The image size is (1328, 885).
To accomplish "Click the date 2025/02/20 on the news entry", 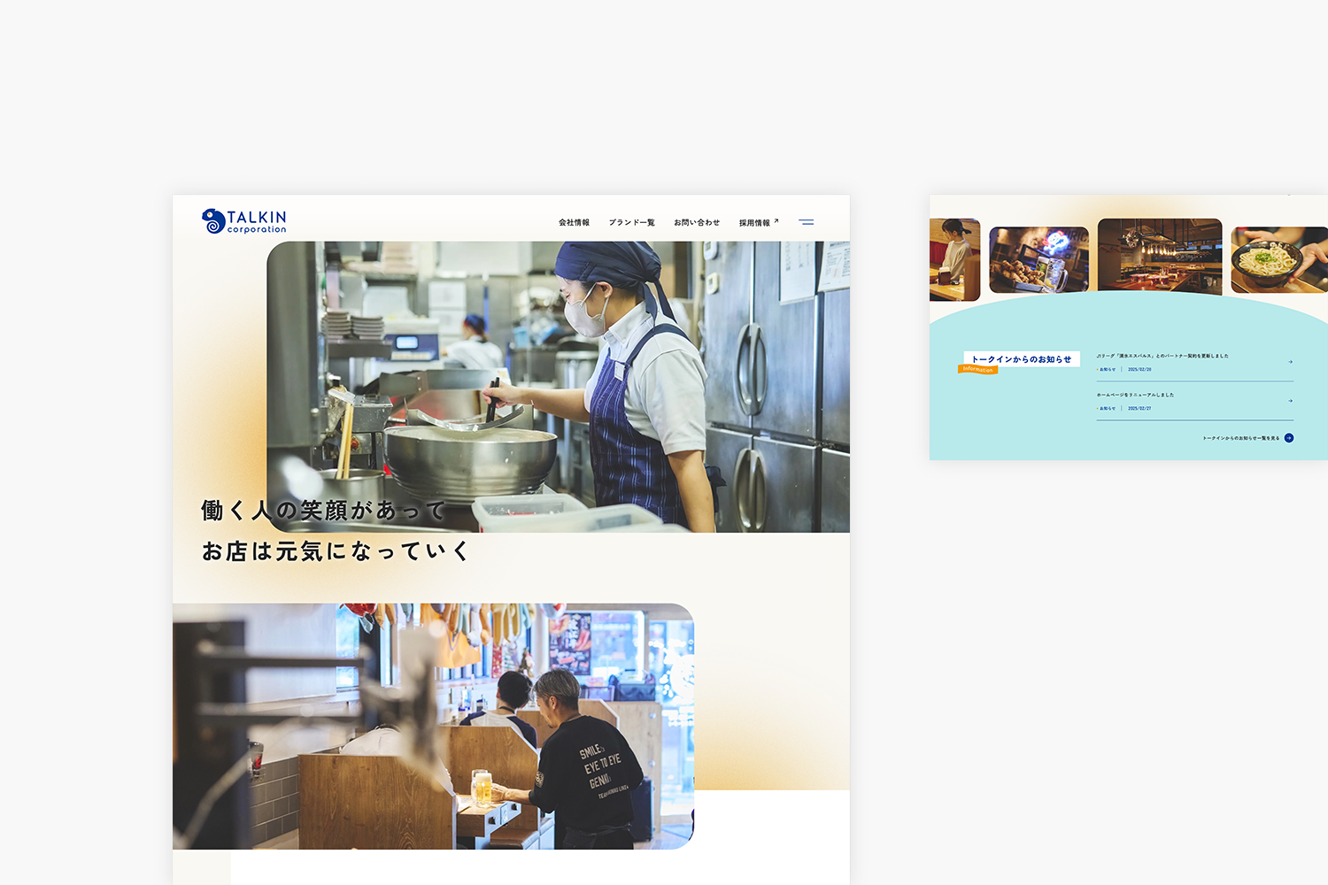I will pyautogui.click(x=1140, y=370).
